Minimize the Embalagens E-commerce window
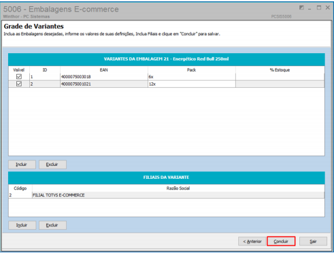The width and height of the screenshot is (334, 253). click(x=310, y=8)
